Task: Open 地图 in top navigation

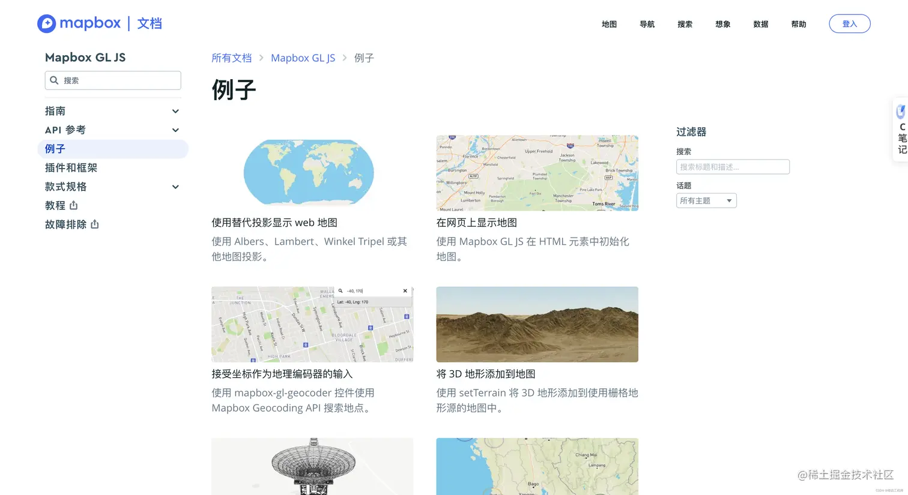Action: [609, 24]
